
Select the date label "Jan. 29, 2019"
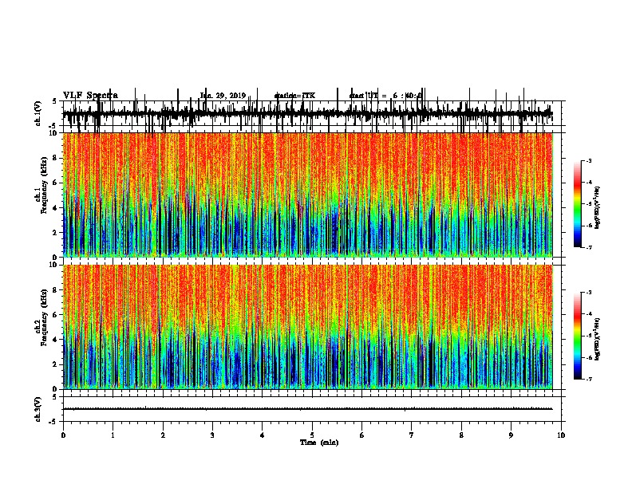(x=223, y=96)
